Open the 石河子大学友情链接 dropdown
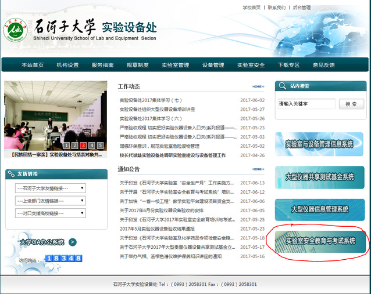Screen dimensions: 371x294 [x=51, y=188]
